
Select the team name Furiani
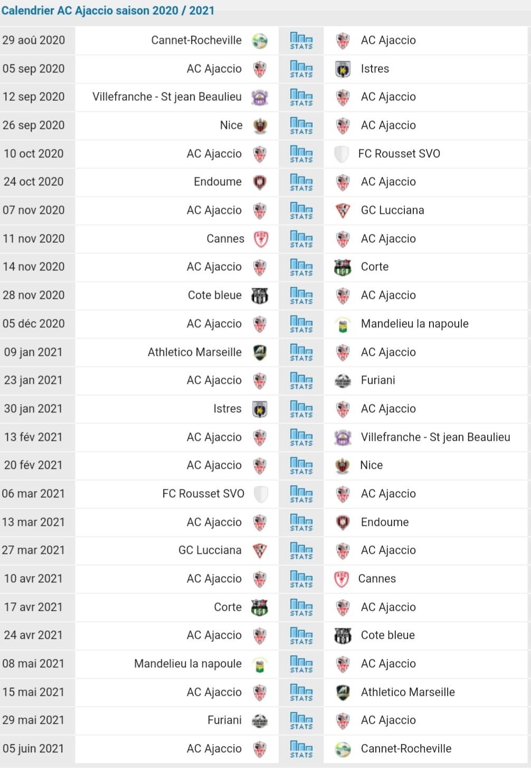pyautogui.click(x=378, y=380)
